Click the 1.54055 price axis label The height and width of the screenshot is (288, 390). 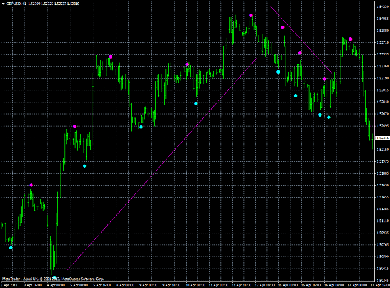383,19
